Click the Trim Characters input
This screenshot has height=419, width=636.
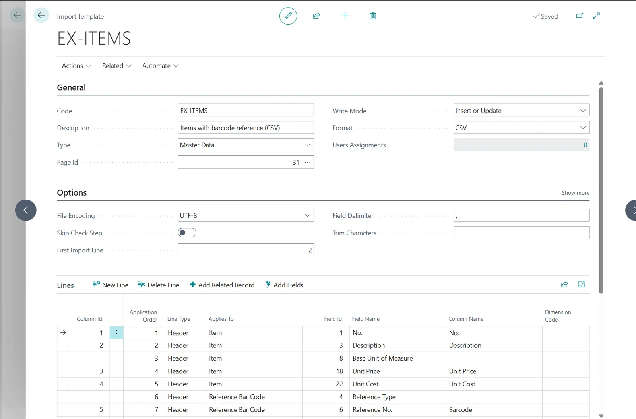point(521,233)
